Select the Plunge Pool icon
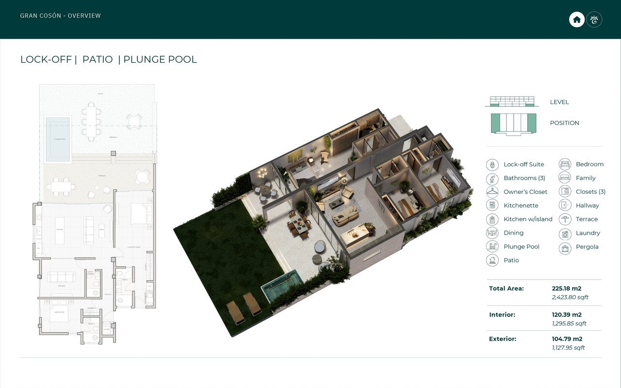This screenshot has height=388, width=621. (x=492, y=247)
